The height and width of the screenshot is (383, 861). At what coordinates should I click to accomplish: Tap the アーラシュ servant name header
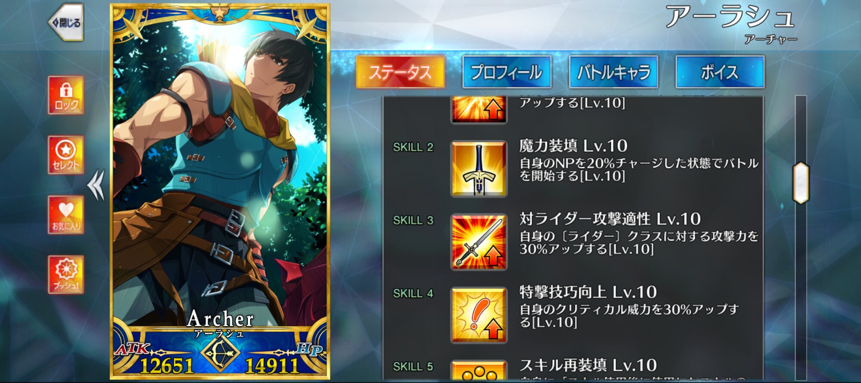click(730, 17)
